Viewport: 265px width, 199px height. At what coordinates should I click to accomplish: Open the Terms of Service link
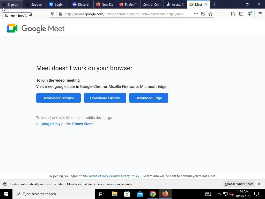tap(101, 176)
